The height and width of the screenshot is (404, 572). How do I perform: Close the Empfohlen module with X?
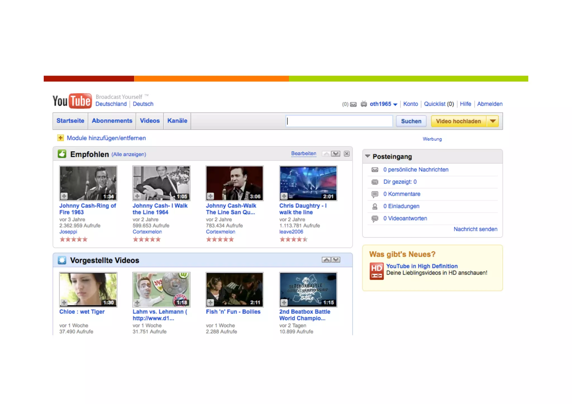[347, 154]
